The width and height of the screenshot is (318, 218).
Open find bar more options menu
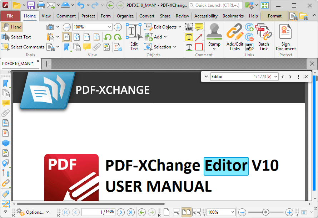click(298, 77)
